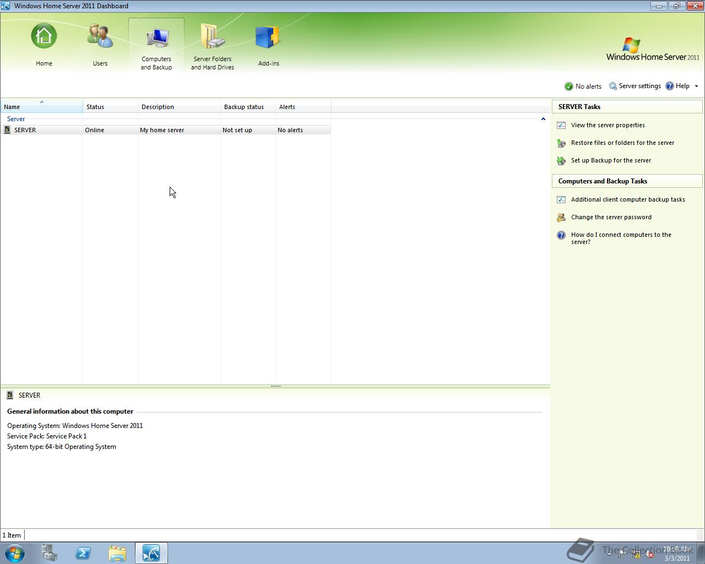Open Server Manager taskbar icon
The height and width of the screenshot is (564, 705).
pos(50,553)
